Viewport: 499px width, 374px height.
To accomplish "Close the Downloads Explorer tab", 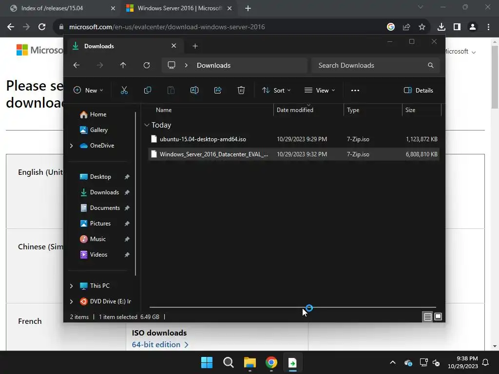I will tap(174, 46).
